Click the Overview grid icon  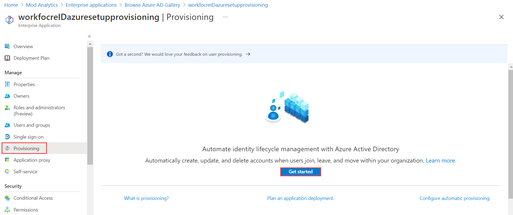click(7, 46)
